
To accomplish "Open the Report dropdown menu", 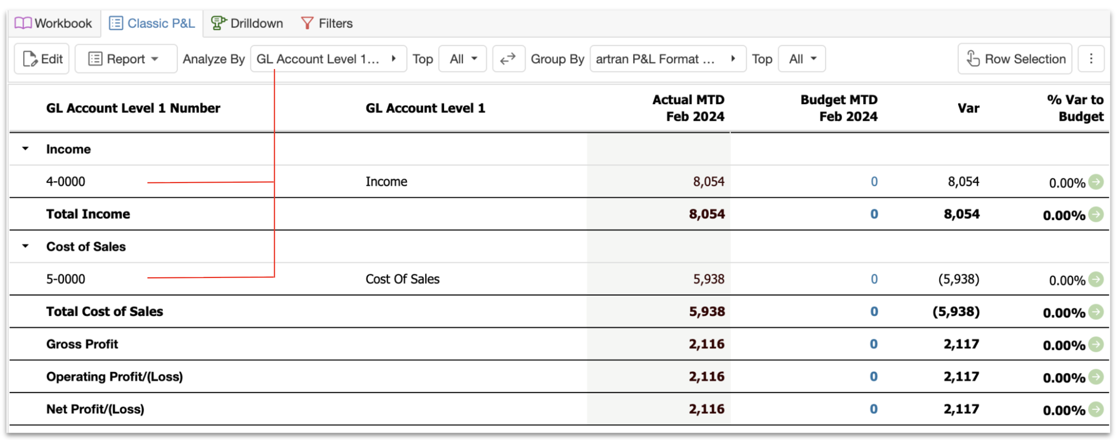I will pos(125,59).
